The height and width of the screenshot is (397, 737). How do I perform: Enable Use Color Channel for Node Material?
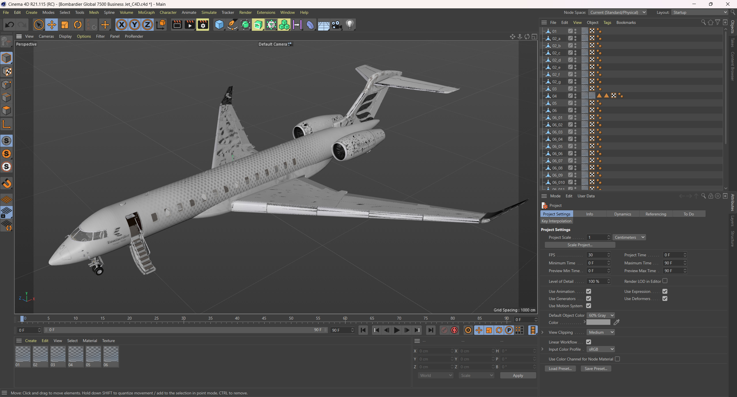tap(618, 359)
